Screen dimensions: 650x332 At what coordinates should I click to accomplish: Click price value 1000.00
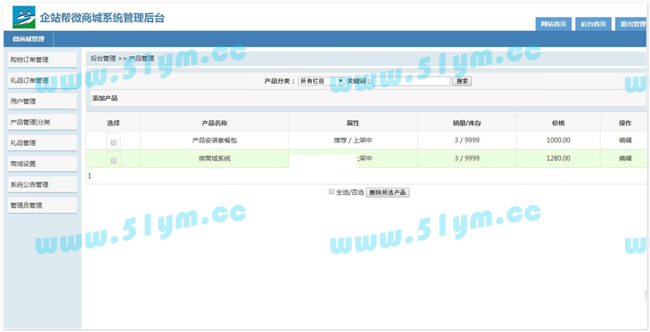(x=558, y=141)
